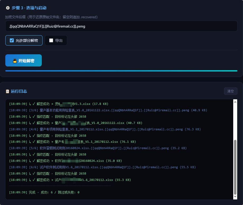Click the 运行日志 panel title
243x205 pixels.
[19, 91]
